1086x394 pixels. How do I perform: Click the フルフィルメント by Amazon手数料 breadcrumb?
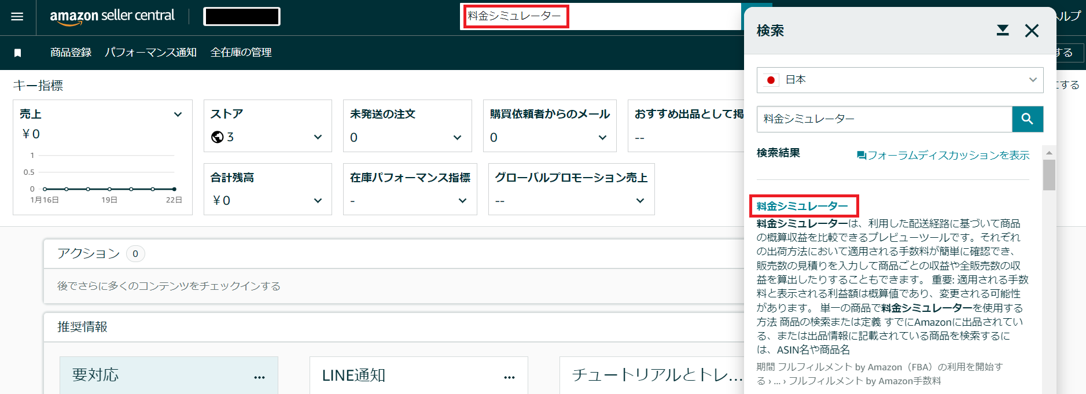click(864, 381)
